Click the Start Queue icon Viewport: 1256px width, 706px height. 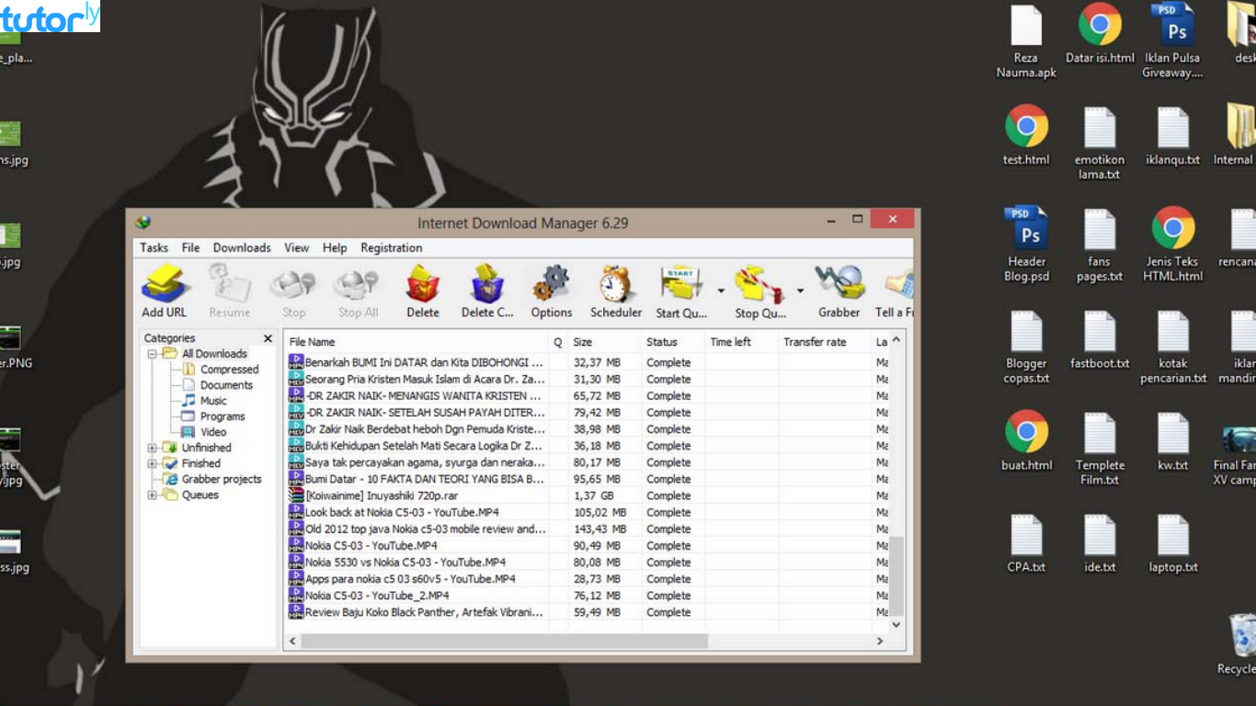681,291
